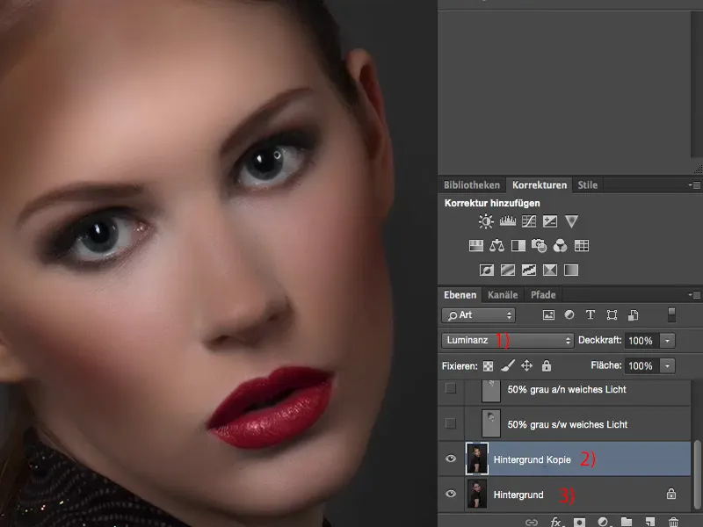Open the Art layer filter dropdown
Viewport: 703px width, 527px height.
pyautogui.click(x=479, y=315)
